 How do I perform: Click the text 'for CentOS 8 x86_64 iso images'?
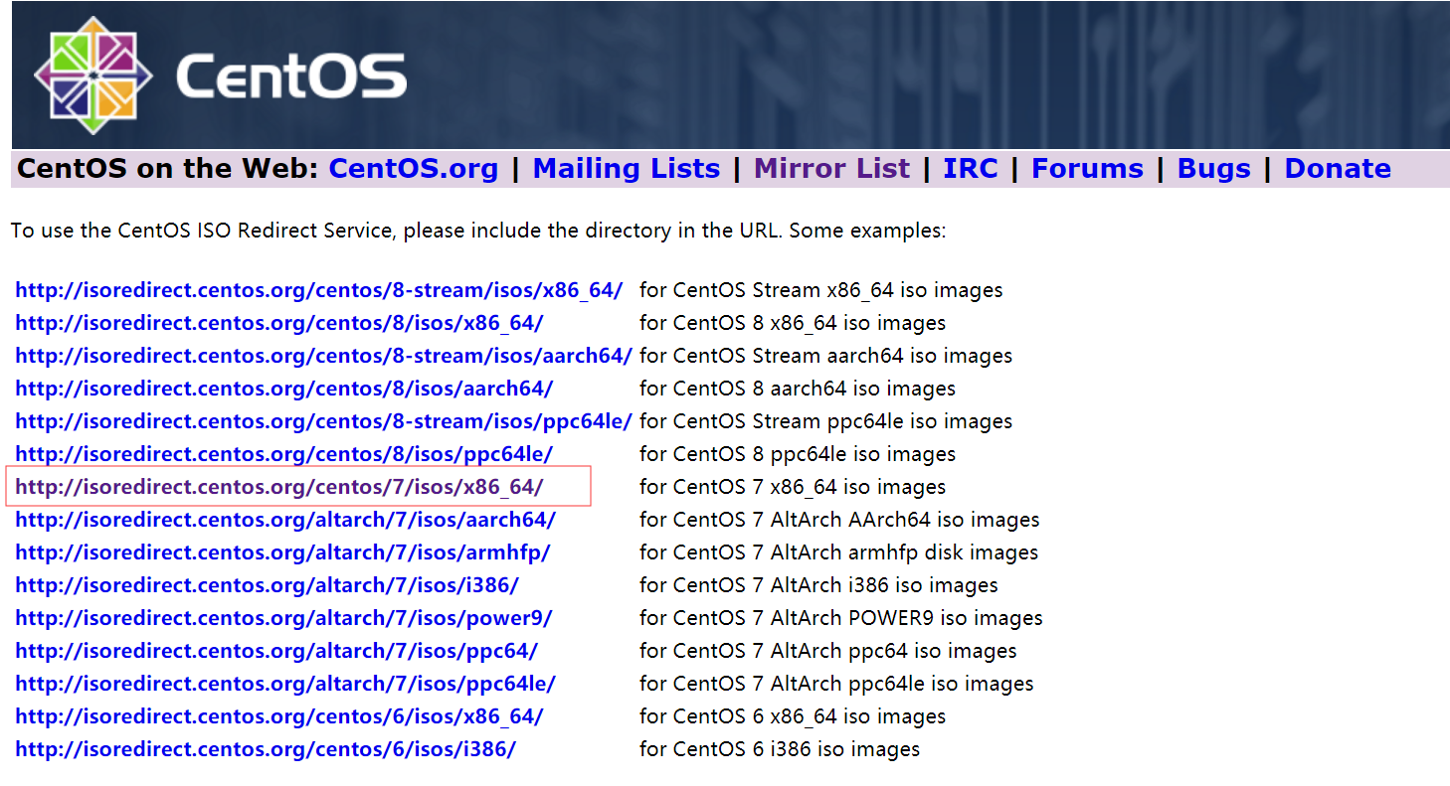pos(793,323)
